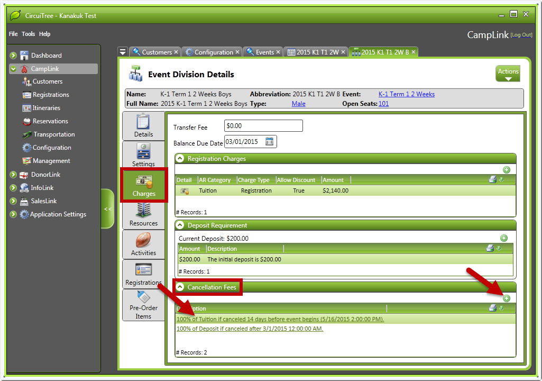Image resolution: width=542 pixels, height=381 pixels.
Task: Open the Resources side tab
Action: (143, 215)
